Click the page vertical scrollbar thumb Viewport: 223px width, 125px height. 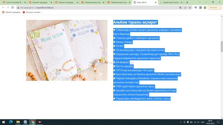pyautogui.click(x=222, y=47)
